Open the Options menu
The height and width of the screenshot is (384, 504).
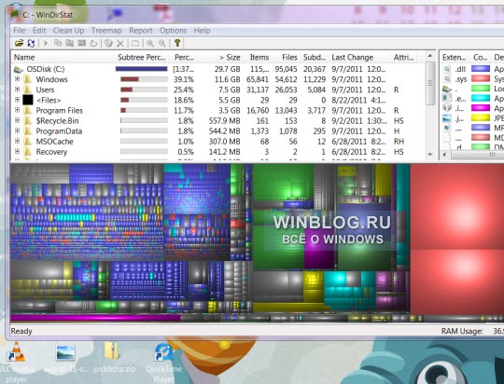173,31
